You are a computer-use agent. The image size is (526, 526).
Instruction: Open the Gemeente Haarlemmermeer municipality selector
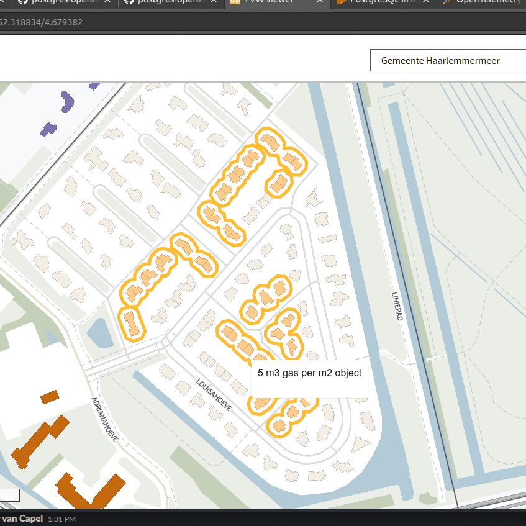(447, 60)
